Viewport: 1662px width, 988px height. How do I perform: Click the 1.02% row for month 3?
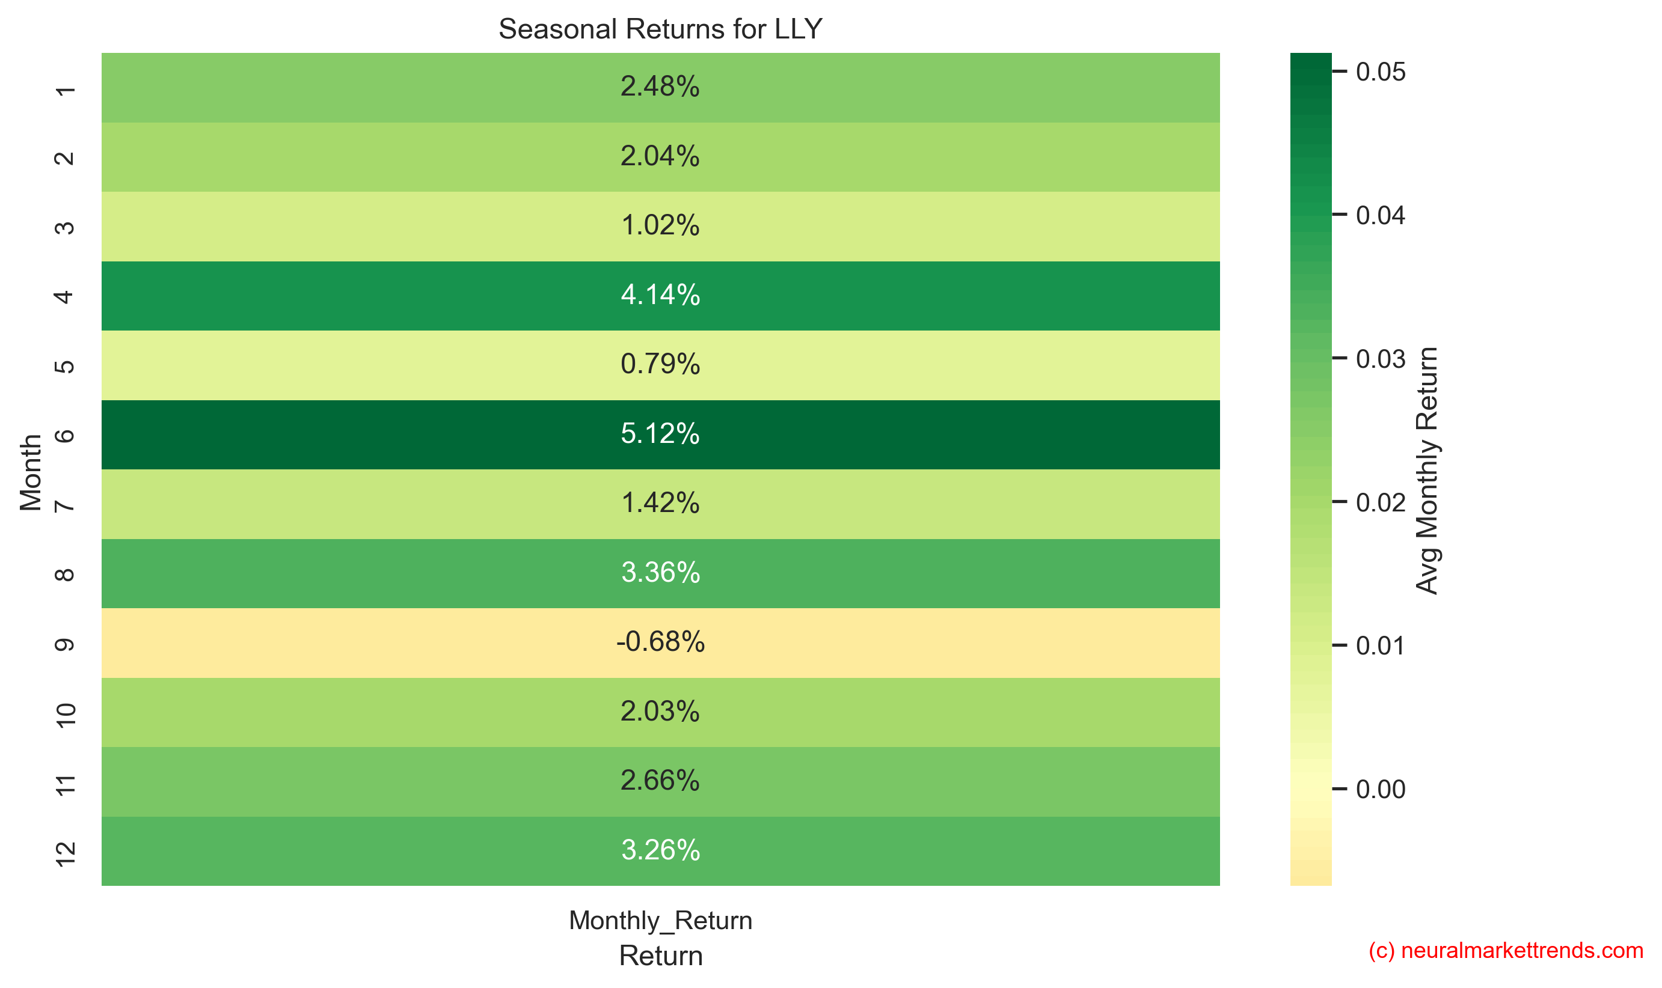[660, 226]
